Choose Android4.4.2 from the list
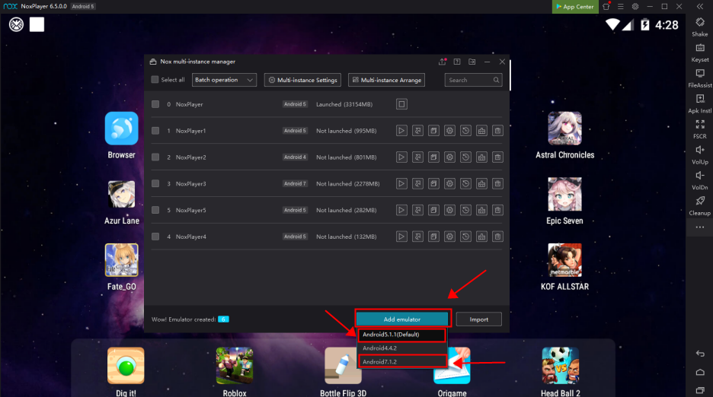Image resolution: width=713 pixels, height=397 pixels. pyautogui.click(x=401, y=348)
